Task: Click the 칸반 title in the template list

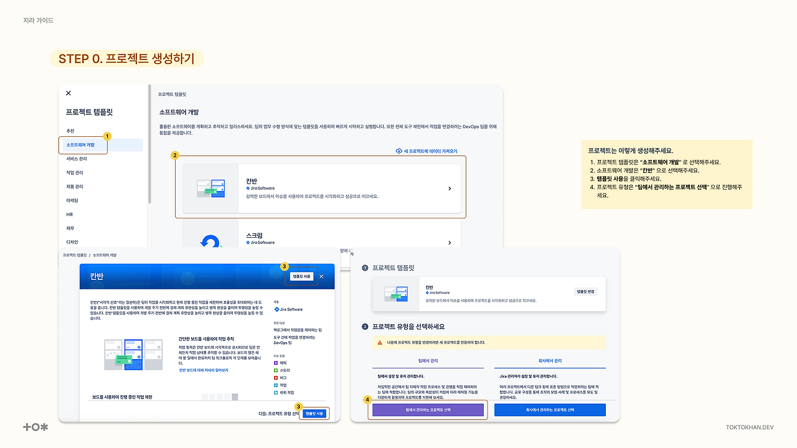Action: [252, 181]
